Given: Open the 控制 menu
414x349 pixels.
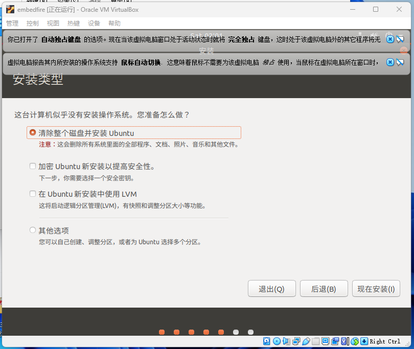Looking at the screenshot, I should coord(33,24).
